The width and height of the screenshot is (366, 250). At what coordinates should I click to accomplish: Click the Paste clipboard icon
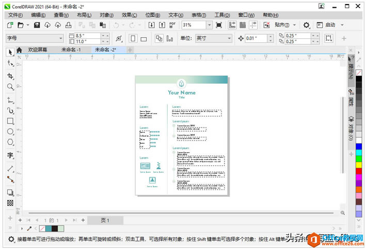[x=103, y=25]
